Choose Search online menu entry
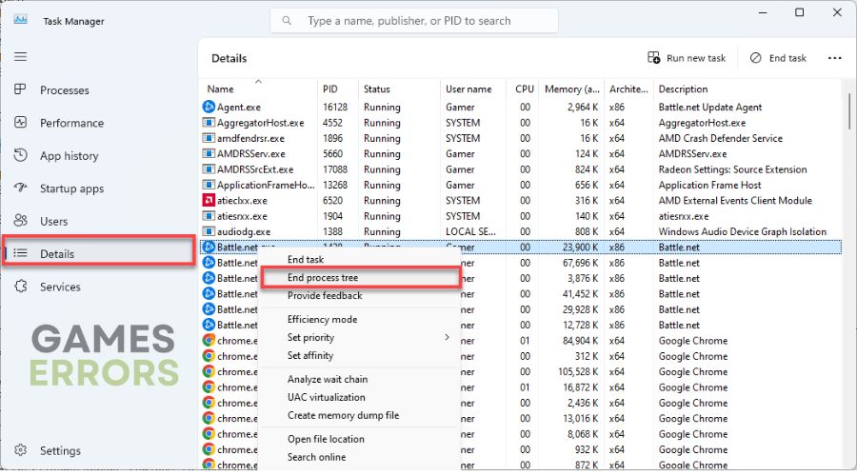 coord(316,457)
